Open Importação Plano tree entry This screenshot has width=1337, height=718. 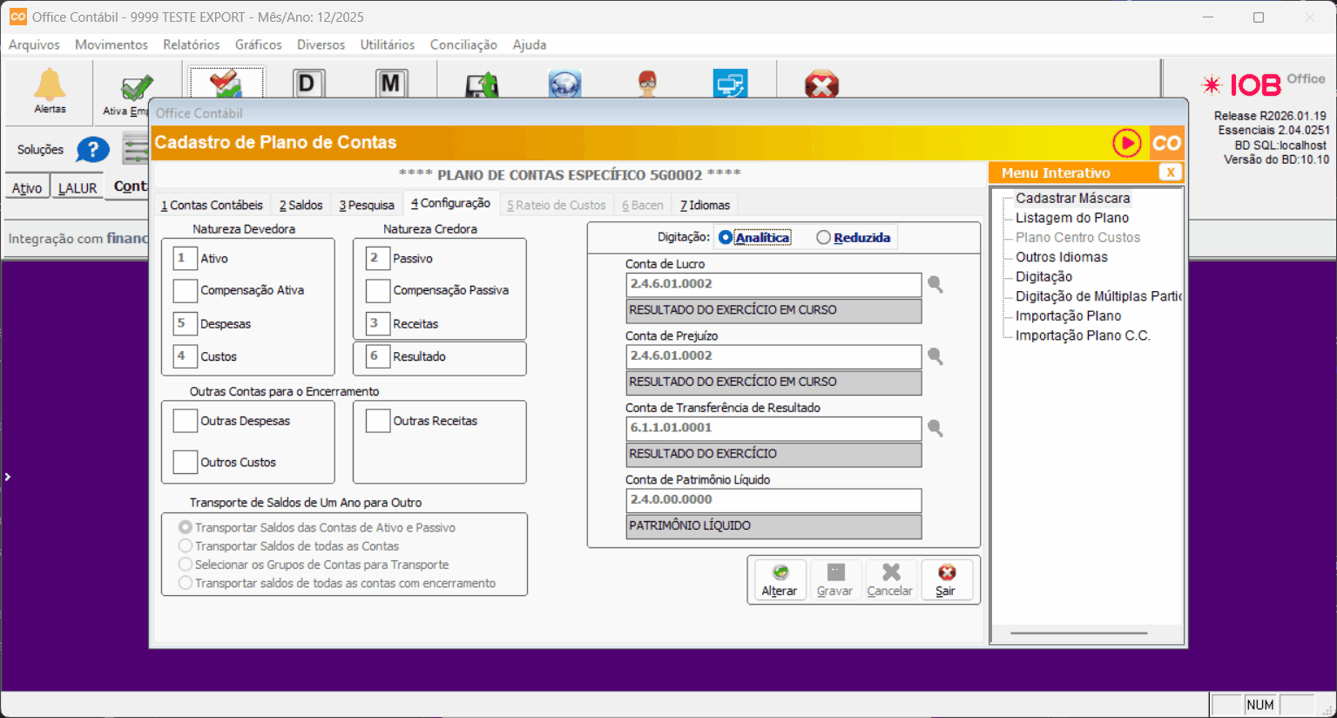point(1068,316)
